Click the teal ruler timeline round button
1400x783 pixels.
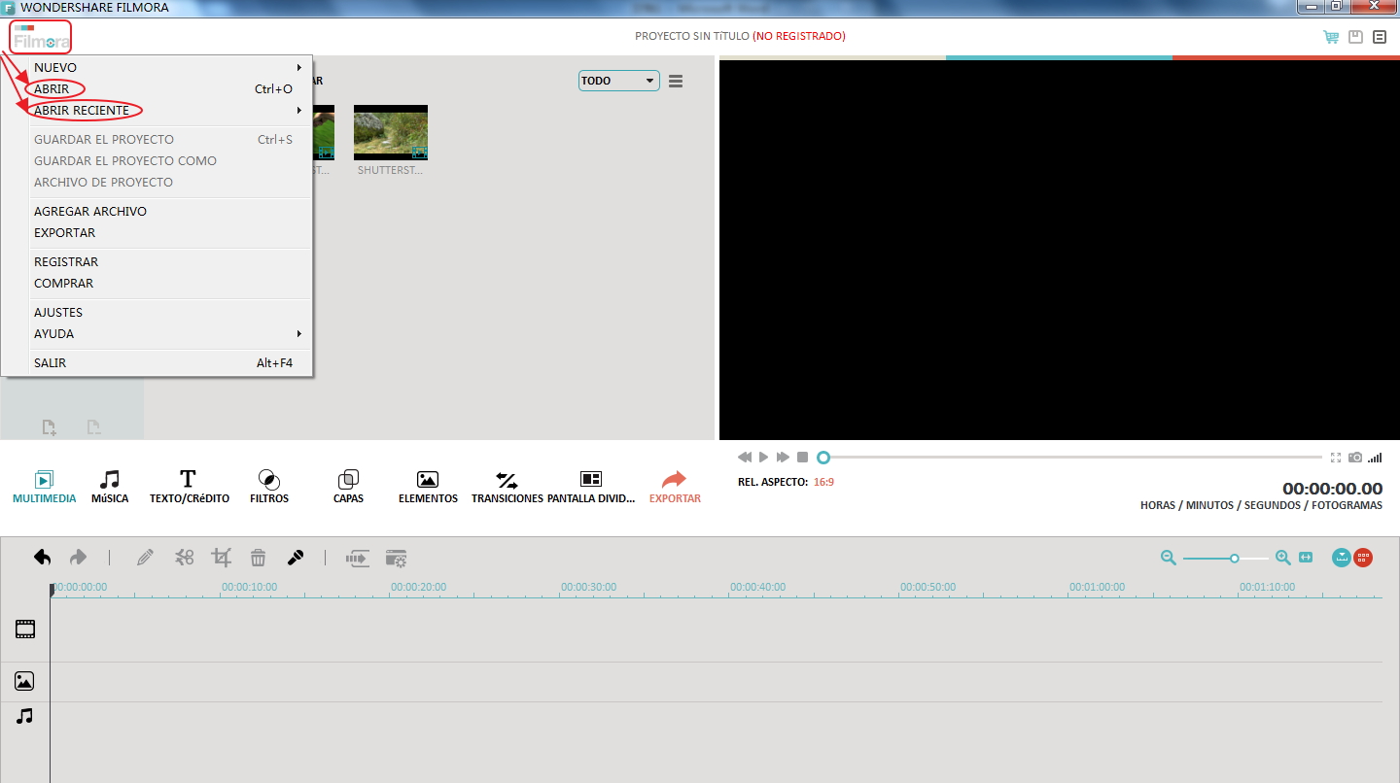(1342, 558)
